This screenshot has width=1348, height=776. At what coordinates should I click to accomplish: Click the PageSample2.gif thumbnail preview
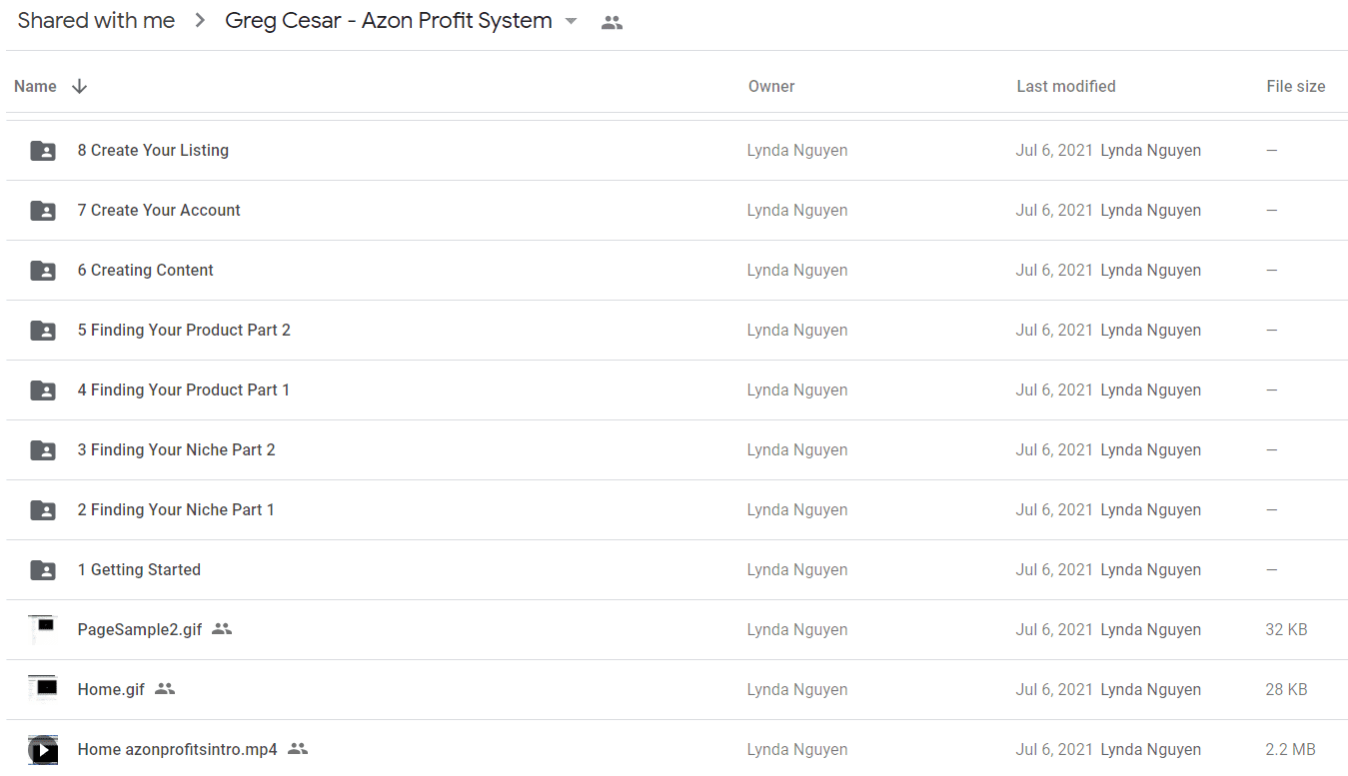(x=43, y=630)
